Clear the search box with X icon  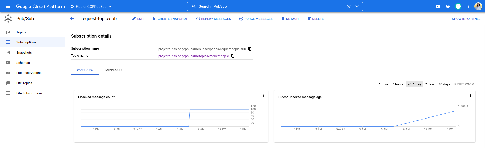pos(349,7)
